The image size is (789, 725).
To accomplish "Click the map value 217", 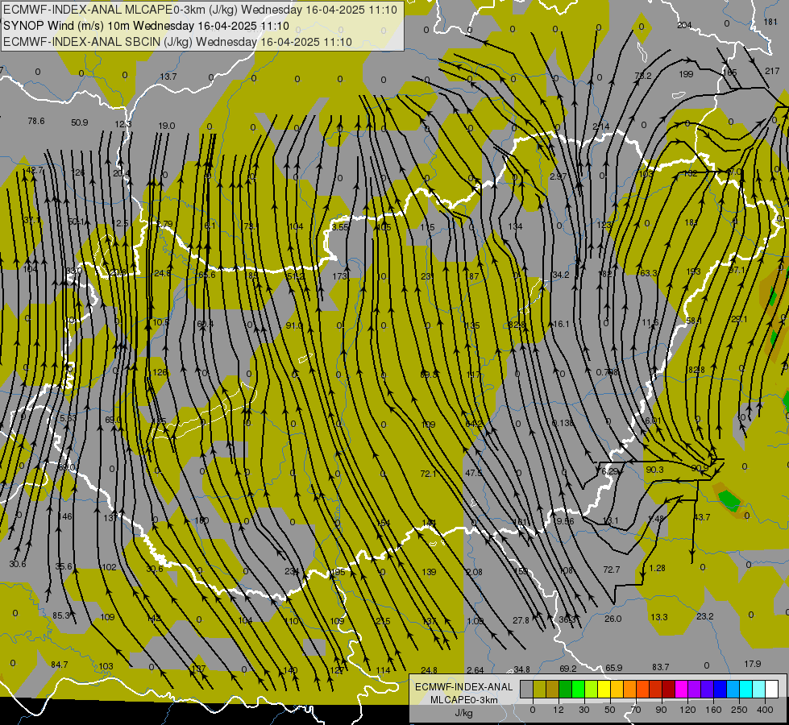I will pyautogui.click(x=772, y=72).
